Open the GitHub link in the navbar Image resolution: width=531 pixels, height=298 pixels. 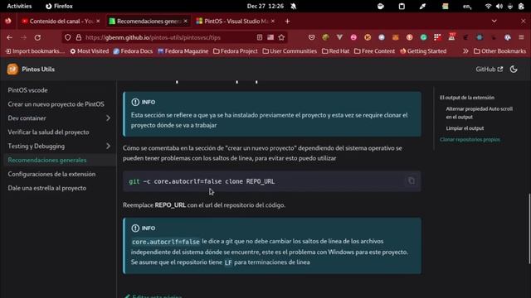[x=489, y=70]
